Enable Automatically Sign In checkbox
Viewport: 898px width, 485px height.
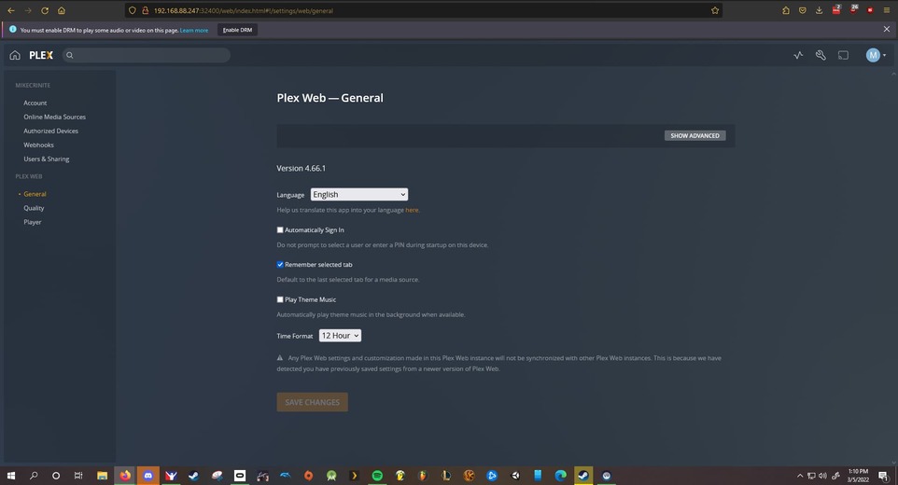280,230
